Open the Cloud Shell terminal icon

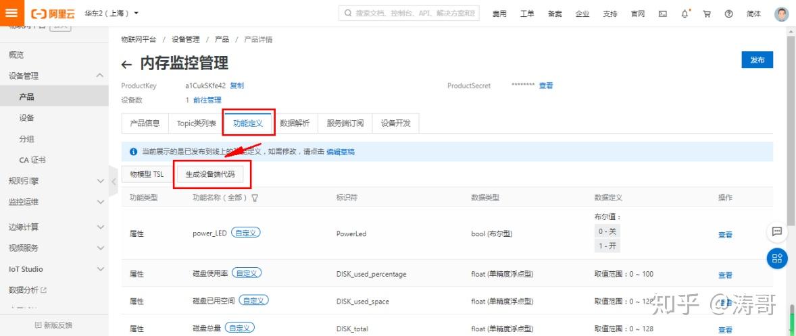pos(662,13)
